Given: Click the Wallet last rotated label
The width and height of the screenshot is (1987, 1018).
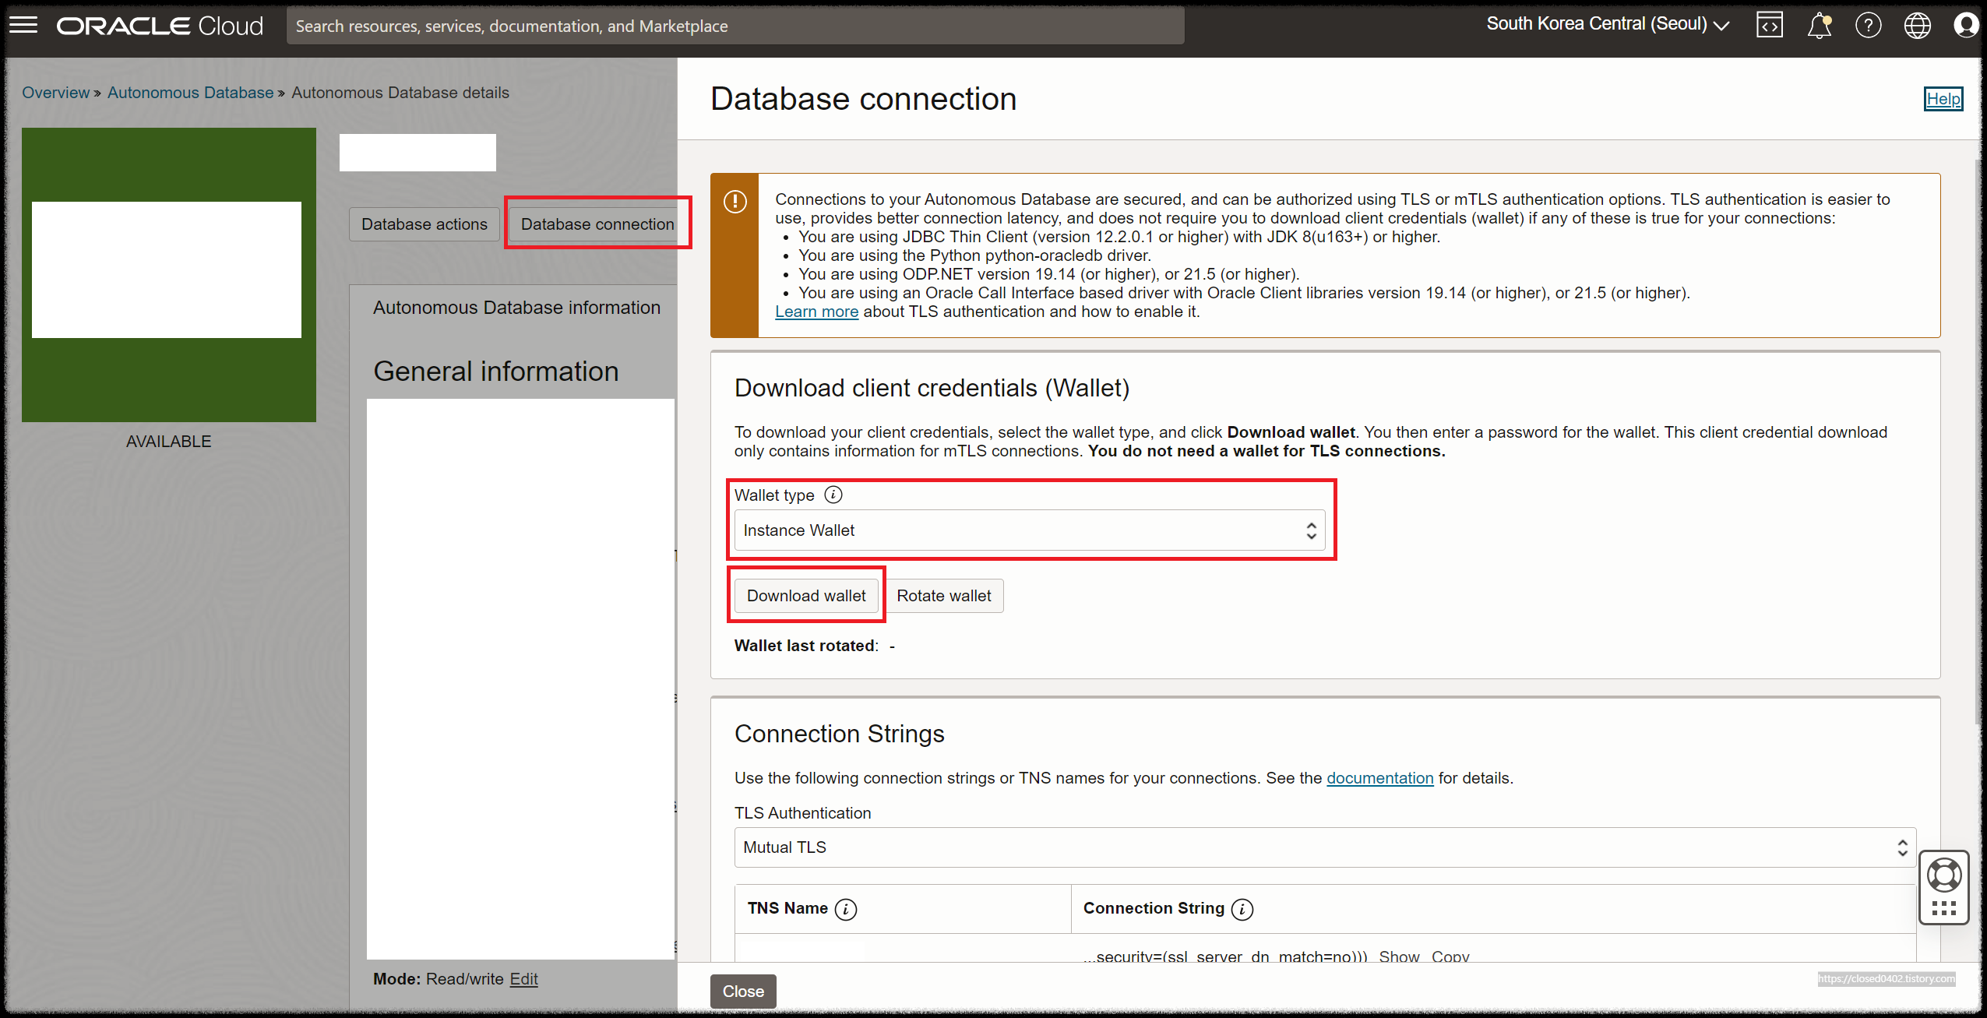Looking at the screenshot, I should (805, 646).
